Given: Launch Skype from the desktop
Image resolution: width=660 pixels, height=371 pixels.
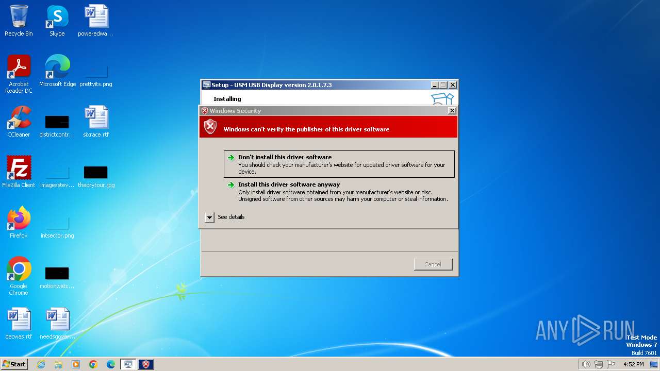Looking at the screenshot, I should (57, 21).
